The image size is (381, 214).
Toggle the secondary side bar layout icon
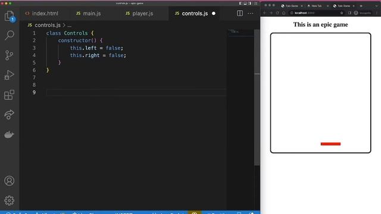pos(250,4)
